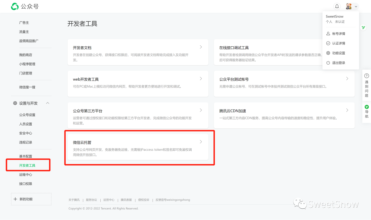Click the SweetSnow account name
This screenshot has height=220, width=371.
[x=335, y=16]
